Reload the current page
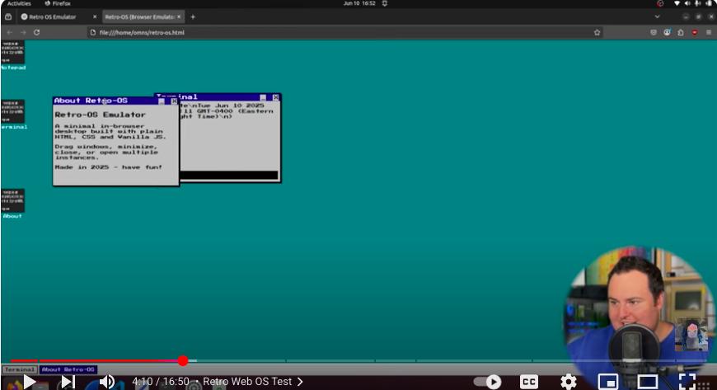This screenshot has height=390, width=717. [x=36, y=32]
